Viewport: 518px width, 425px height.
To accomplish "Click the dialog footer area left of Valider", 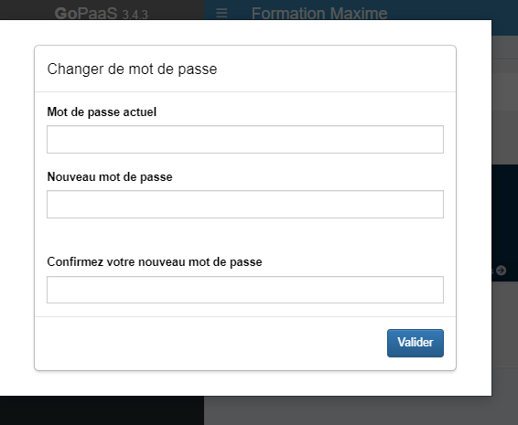I will 210,343.
